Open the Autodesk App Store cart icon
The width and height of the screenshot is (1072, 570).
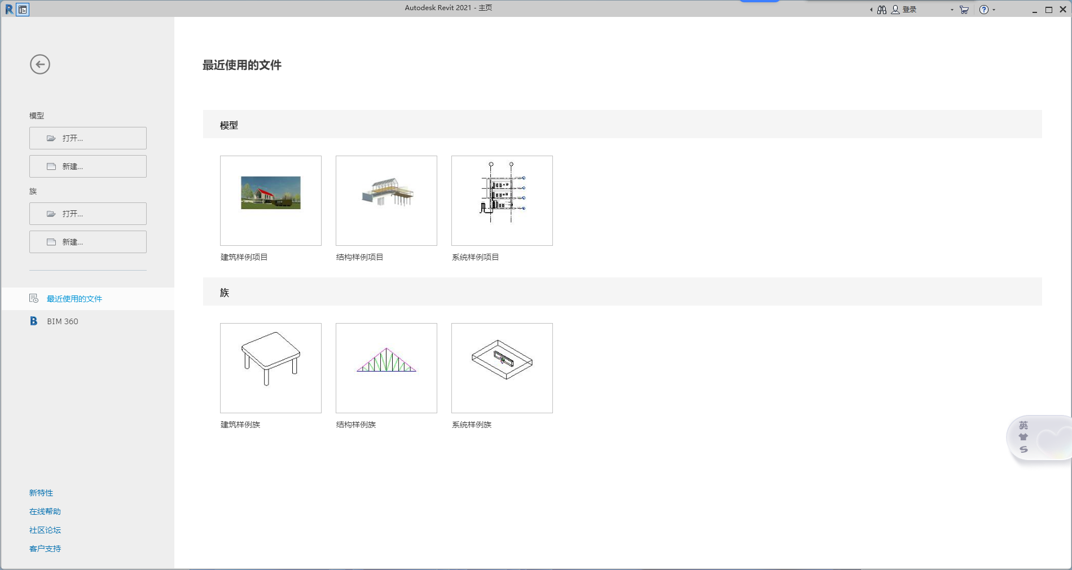(964, 10)
